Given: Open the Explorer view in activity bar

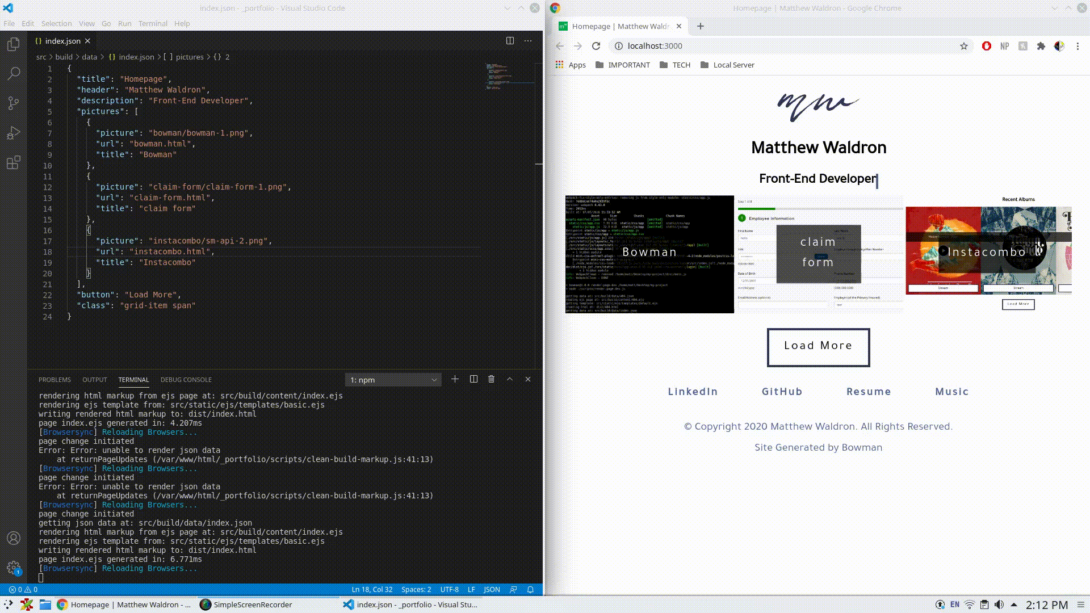Looking at the screenshot, I should [14, 44].
